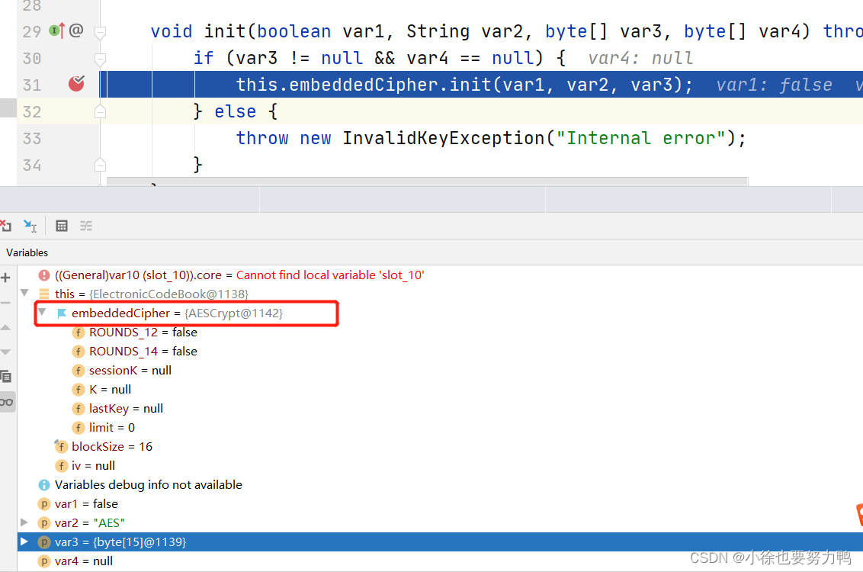
Task: Toggle the watches view icon in the sidebar
Action: pos(7,401)
